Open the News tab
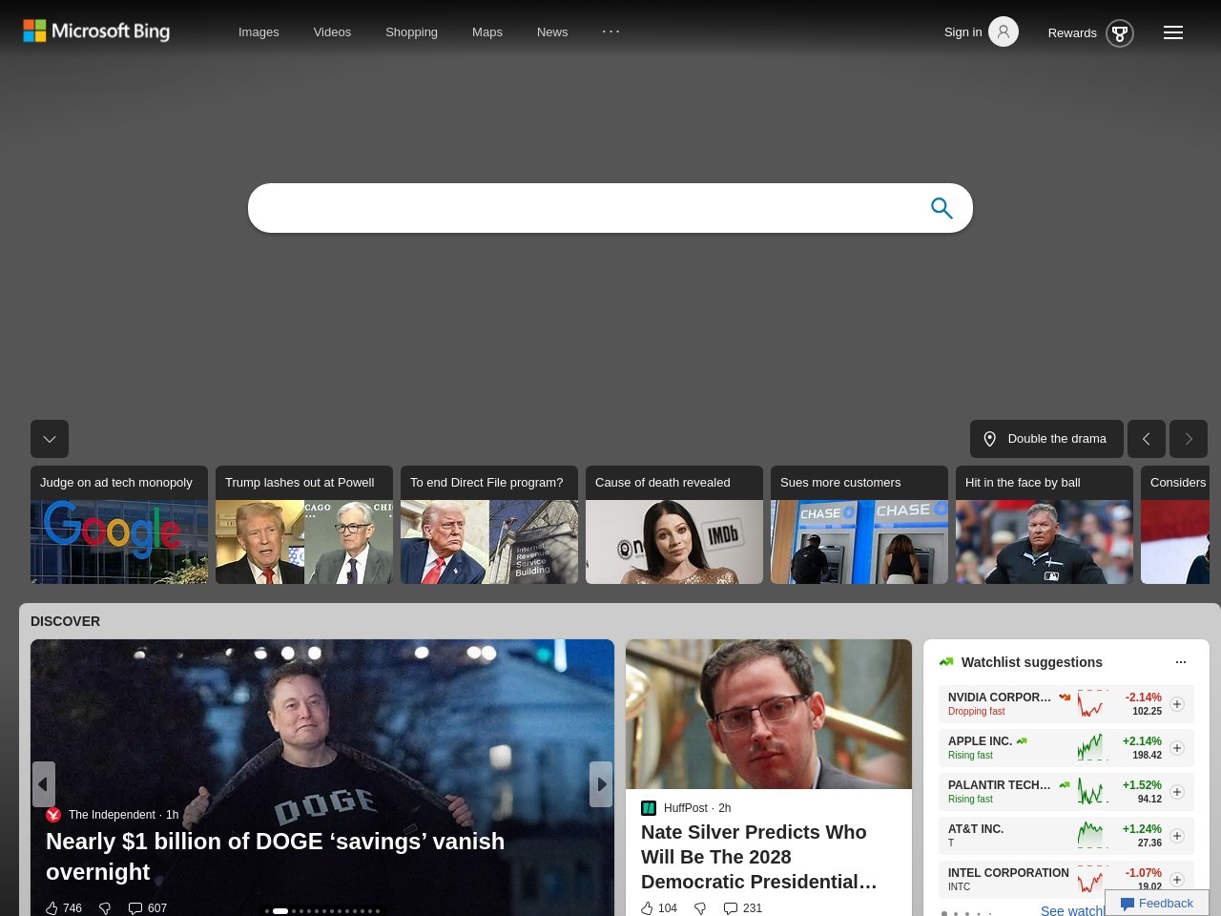Viewport: 1221px width, 916px height. 552,31
